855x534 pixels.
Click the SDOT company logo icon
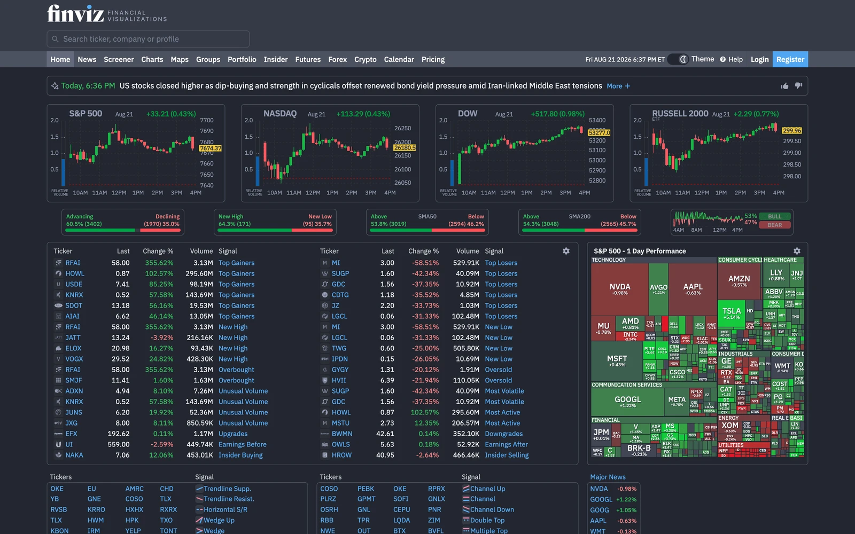pyautogui.click(x=58, y=305)
